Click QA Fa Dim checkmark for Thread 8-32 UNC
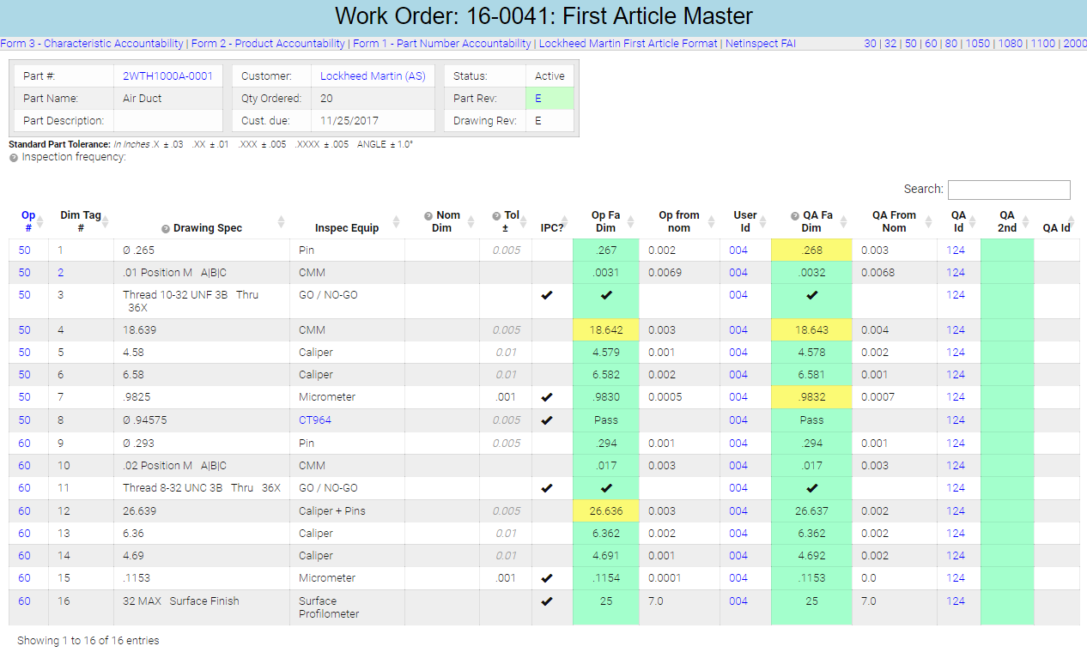 [x=811, y=488]
